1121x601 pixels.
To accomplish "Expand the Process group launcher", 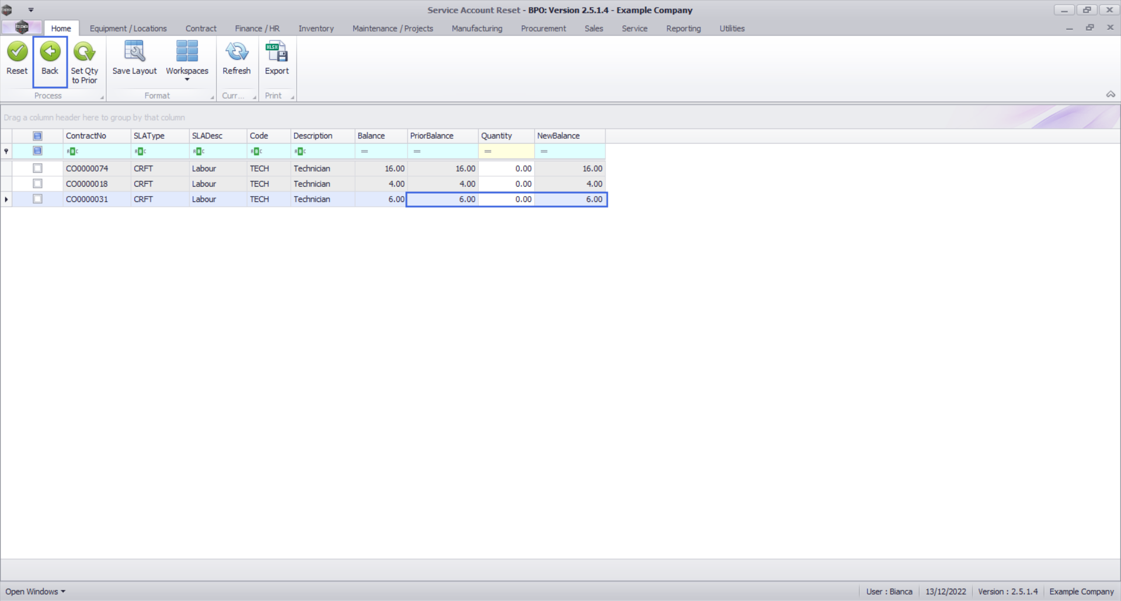I will (102, 97).
